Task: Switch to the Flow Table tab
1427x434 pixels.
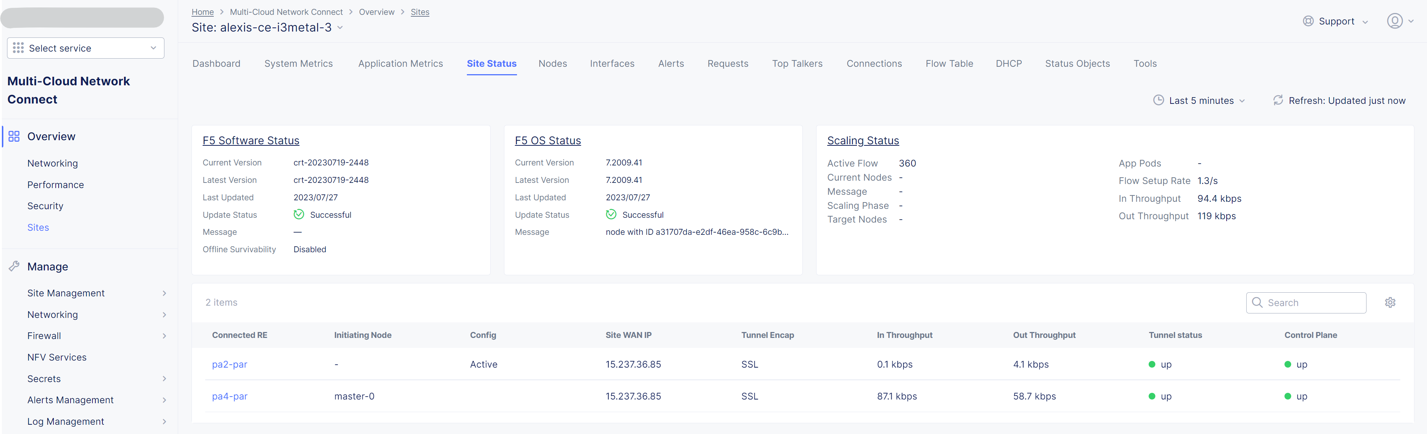Action: coord(948,64)
